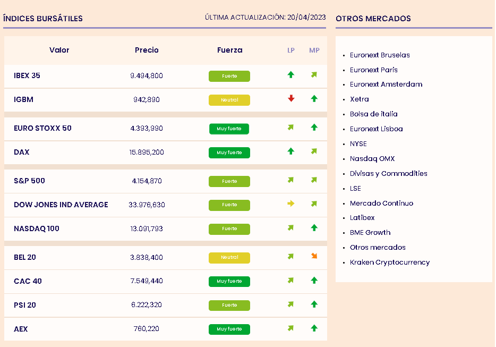Screen dimensions: 496x347
Task: Click Dow Jones yellow sideways arrow icon
Action: 290,204
